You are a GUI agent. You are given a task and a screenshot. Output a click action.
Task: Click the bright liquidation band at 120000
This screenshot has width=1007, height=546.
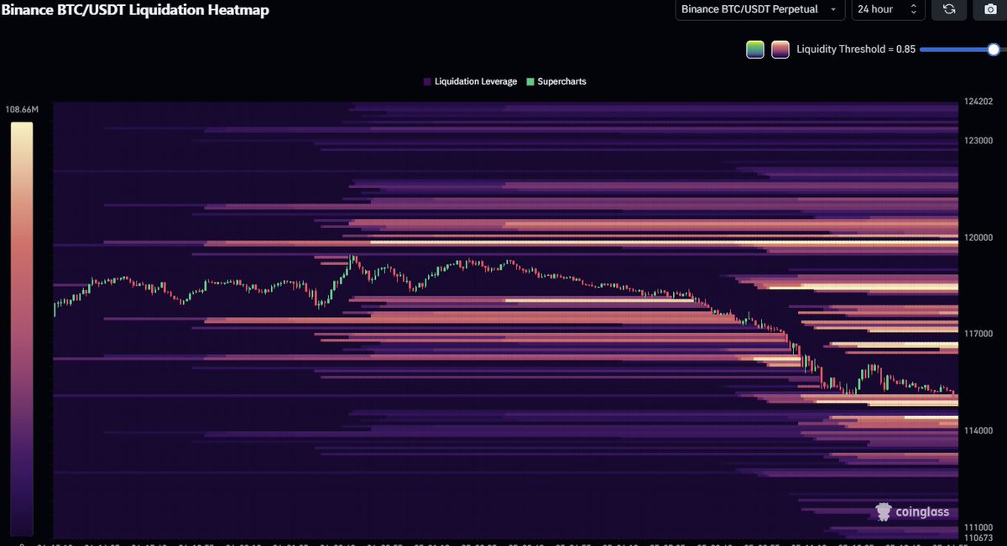663,242
